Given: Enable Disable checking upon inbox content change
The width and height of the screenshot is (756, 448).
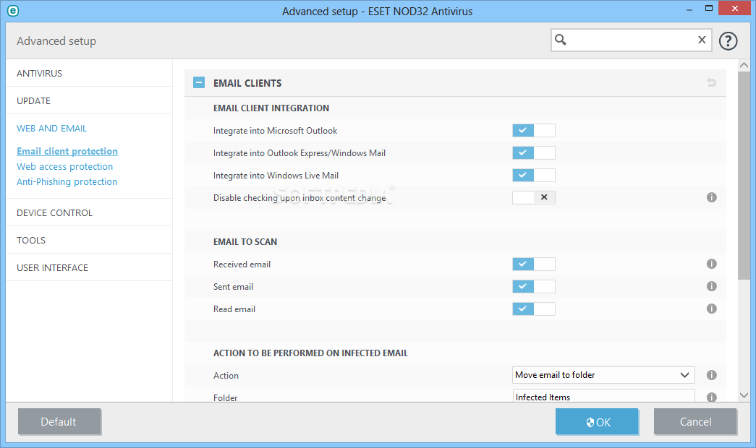Looking at the screenshot, I should (x=534, y=197).
